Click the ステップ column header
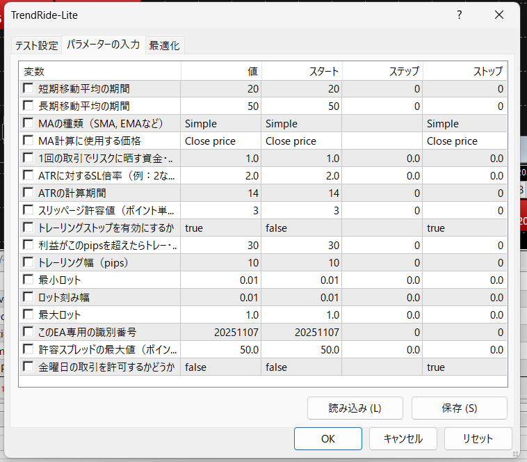 pos(382,71)
